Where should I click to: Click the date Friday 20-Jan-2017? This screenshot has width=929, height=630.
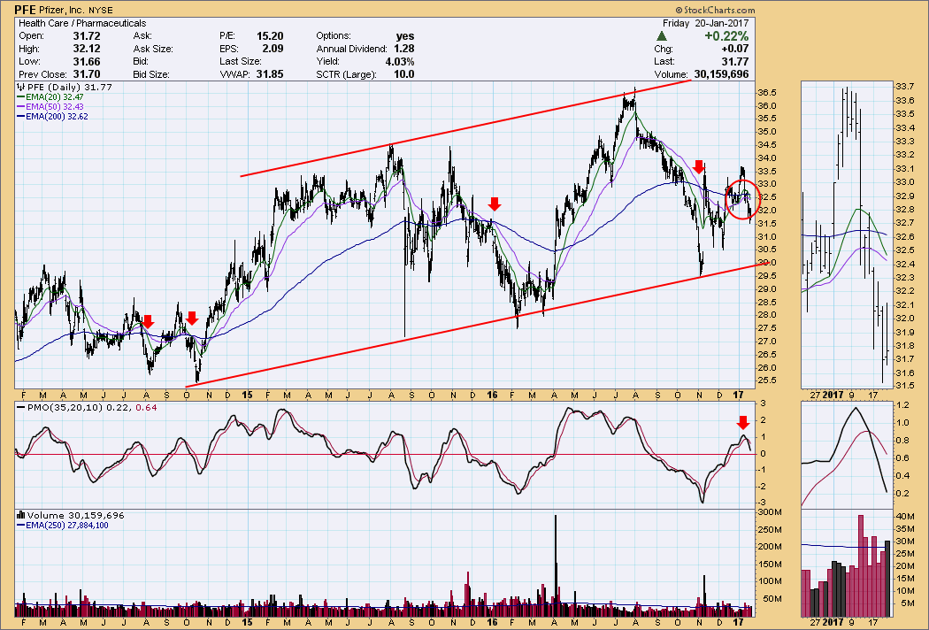tap(706, 23)
